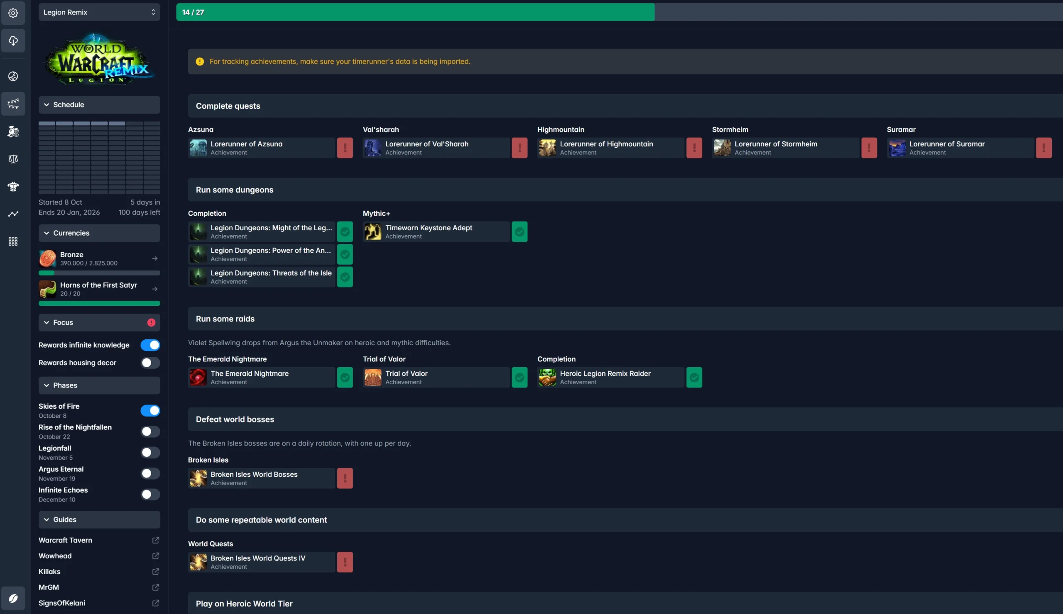Click the leaf icon at sidebar bottom
The width and height of the screenshot is (1063, 614).
click(13, 598)
